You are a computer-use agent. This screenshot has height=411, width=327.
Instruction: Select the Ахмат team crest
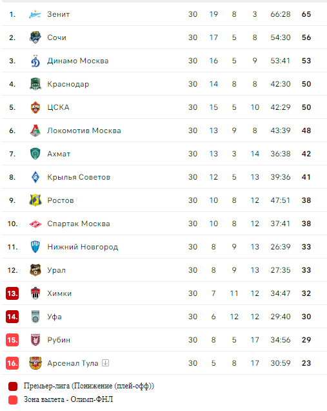click(35, 154)
